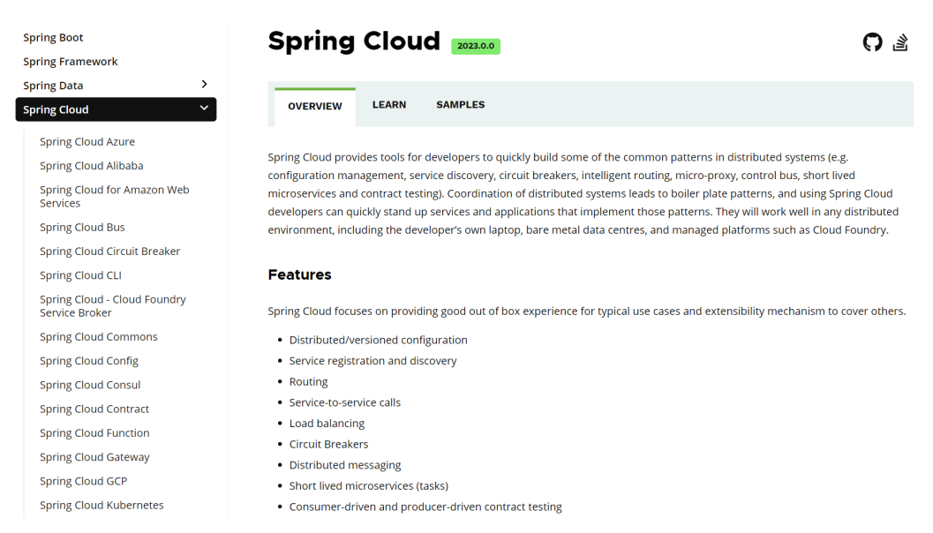Click the 2023.0.0 version badge
The image size is (933, 533).
tap(476, 46)
